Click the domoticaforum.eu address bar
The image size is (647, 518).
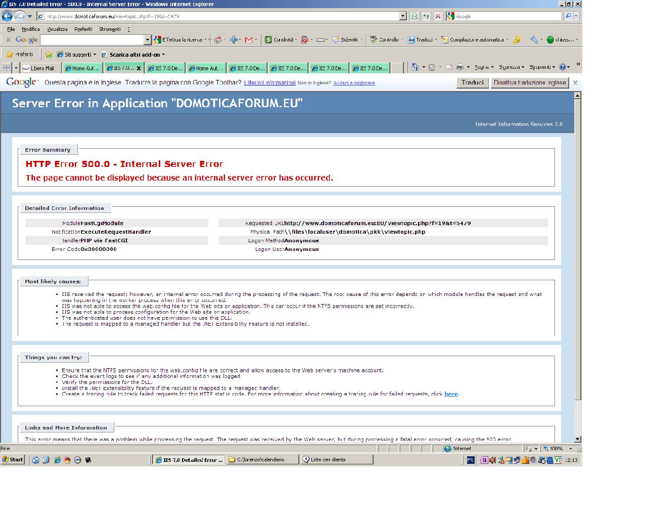(218, 16)
